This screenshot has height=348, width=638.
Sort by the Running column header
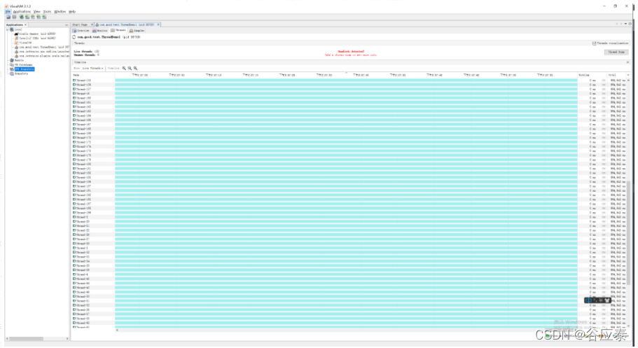point(592,76)
